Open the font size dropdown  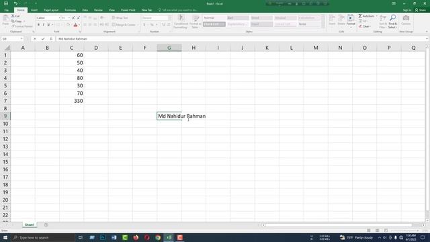(x=69, y=18)
